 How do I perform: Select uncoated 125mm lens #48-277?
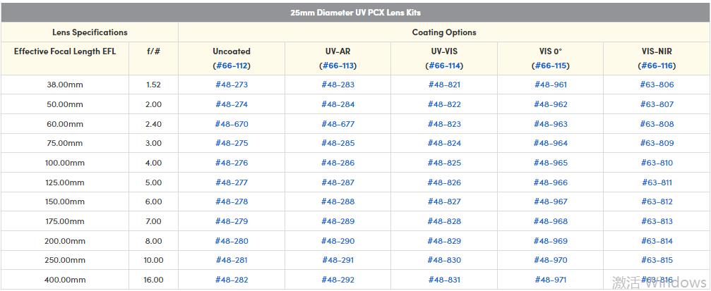click(x=232, y=182)
